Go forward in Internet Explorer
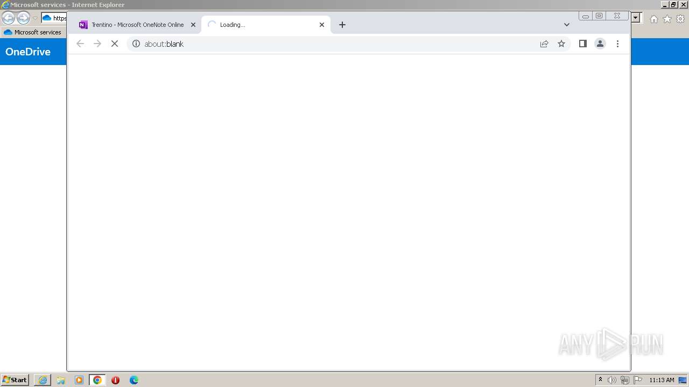The width and height of the screenshot is (689, 387). click(x=23, y=18)
